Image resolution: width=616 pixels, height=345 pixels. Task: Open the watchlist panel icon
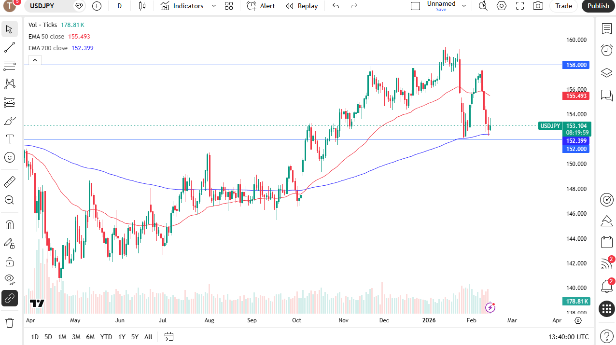click(x=607, y=28)
